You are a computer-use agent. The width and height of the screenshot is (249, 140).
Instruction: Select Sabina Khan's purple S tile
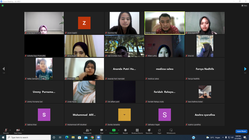[44, 115]
